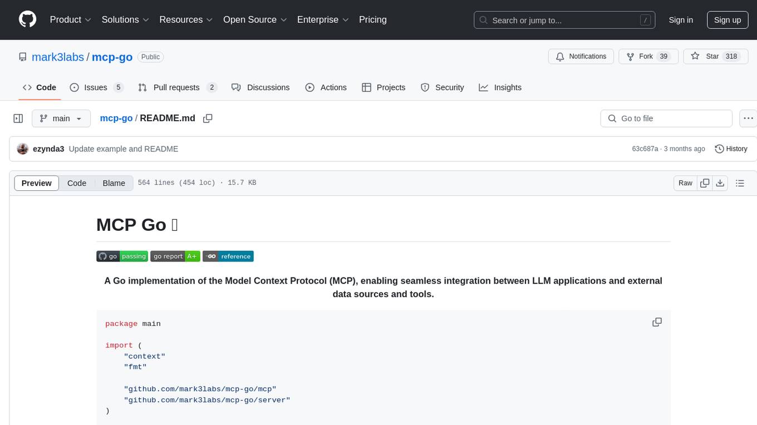Switch to the Code tab
Viewport: 757px width, 425px height.
40,87
